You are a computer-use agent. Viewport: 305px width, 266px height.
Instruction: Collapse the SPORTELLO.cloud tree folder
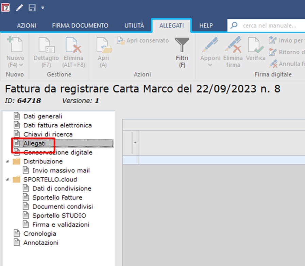click(8, 179)
